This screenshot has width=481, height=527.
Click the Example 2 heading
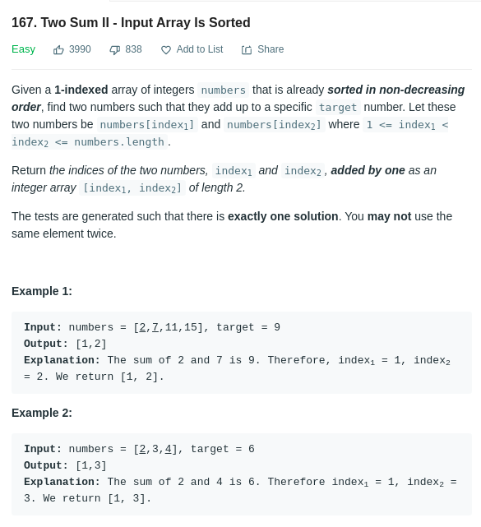tap(42, 413)
